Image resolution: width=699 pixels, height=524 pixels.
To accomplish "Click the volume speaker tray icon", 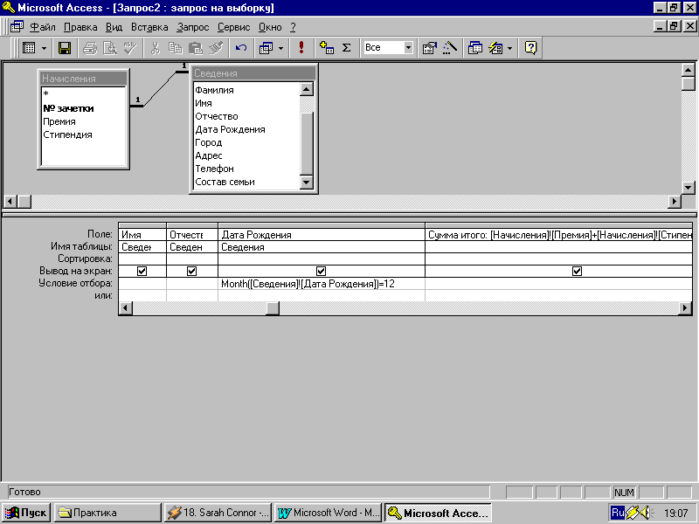I will tap(647, 513).
